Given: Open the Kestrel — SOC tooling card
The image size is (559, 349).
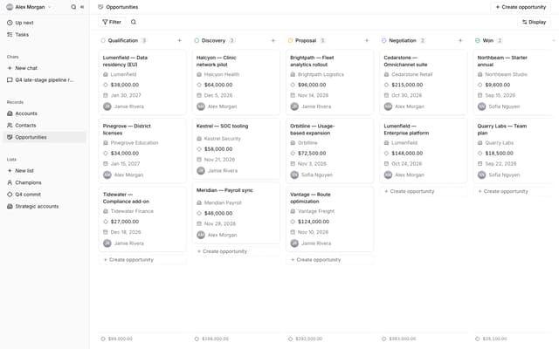Looking at the screenshot, I should [236, 148].
